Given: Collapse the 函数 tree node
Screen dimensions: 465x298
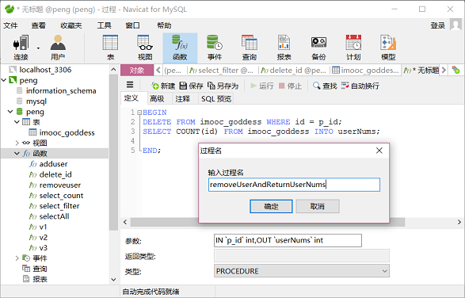Looking at the screenshot, I should (x=17, y=154).
